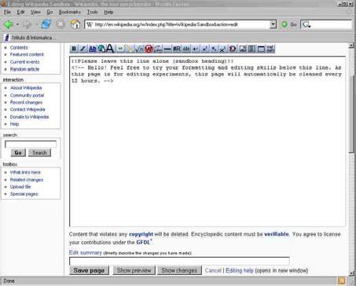This screenshot has width=356, height=286.
Task: Expand the address bar URL dropdown
Action: point(273,24)
